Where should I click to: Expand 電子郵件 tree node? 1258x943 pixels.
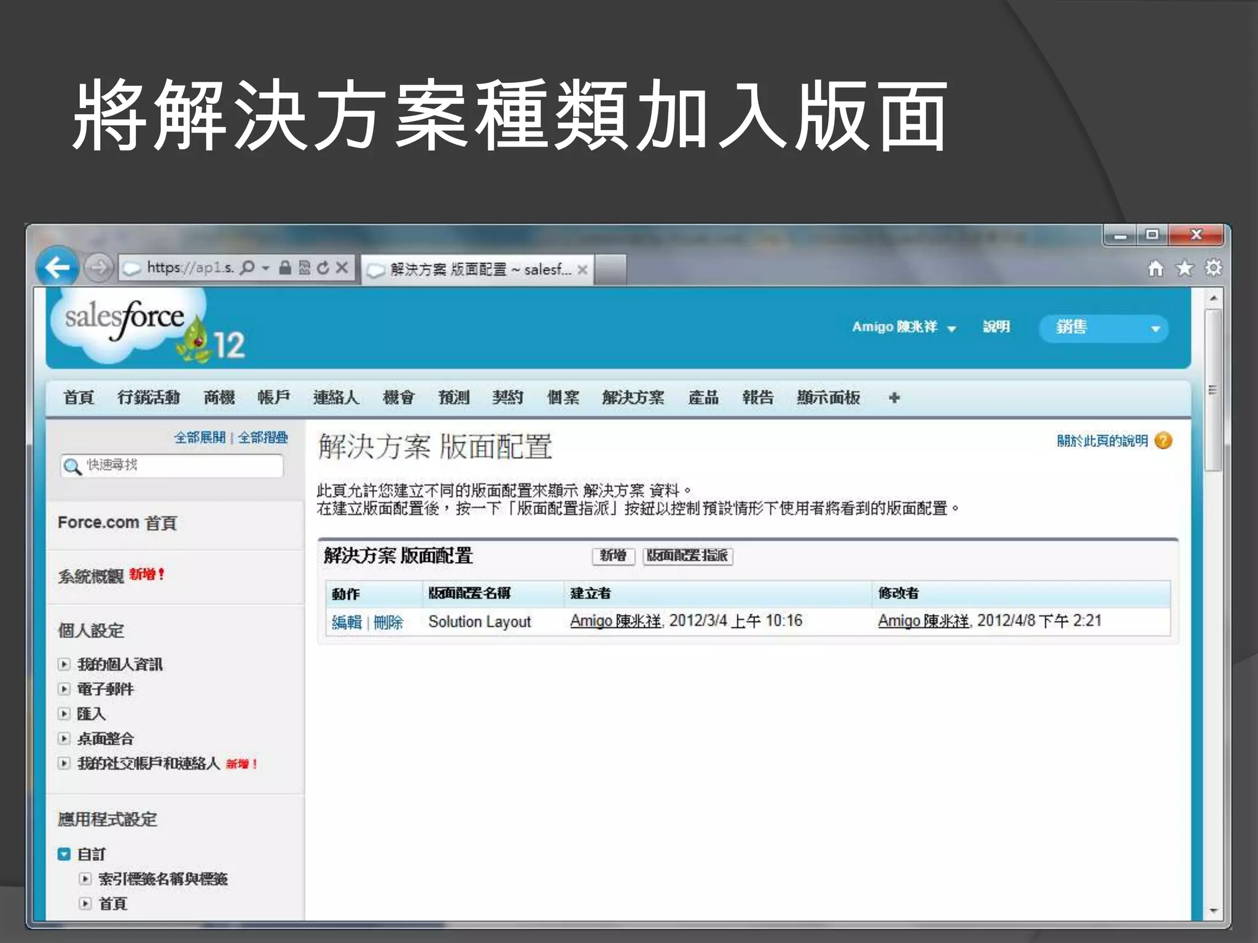click(64, 689)
